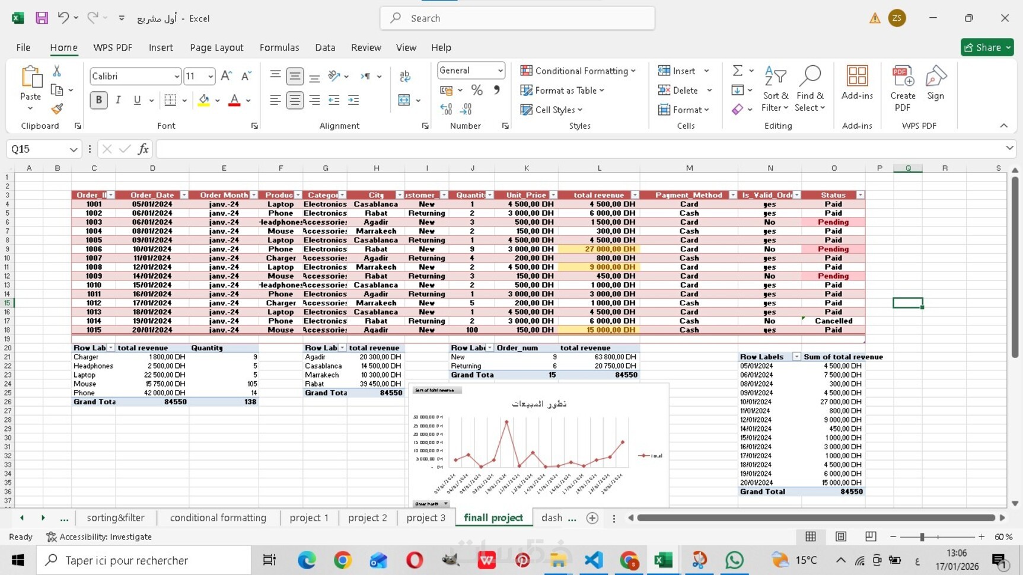Viewport: 1023px width, 575px height.
Task: Toggle Bold formatting
Action: pyautogui.click(x=99, y=100)
